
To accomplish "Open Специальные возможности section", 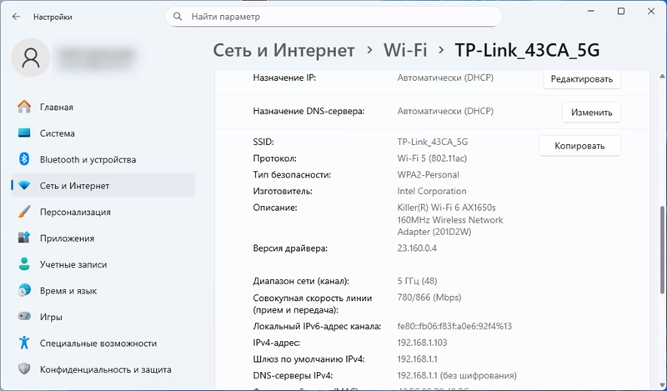I will click(103, 343).
